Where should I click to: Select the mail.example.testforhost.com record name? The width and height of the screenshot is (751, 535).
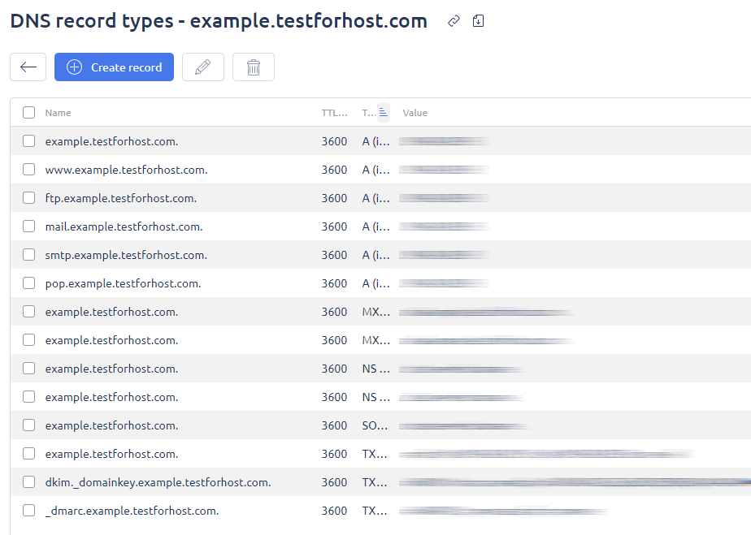point(124,227)
